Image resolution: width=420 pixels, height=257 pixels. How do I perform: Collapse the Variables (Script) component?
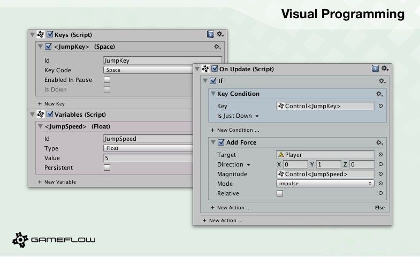click(33, 115)
